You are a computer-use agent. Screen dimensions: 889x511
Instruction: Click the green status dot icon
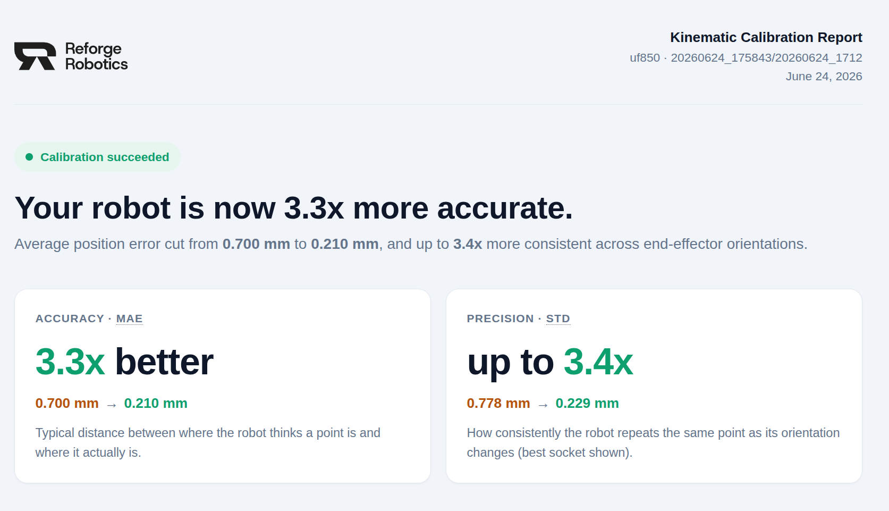click(29, 157)
